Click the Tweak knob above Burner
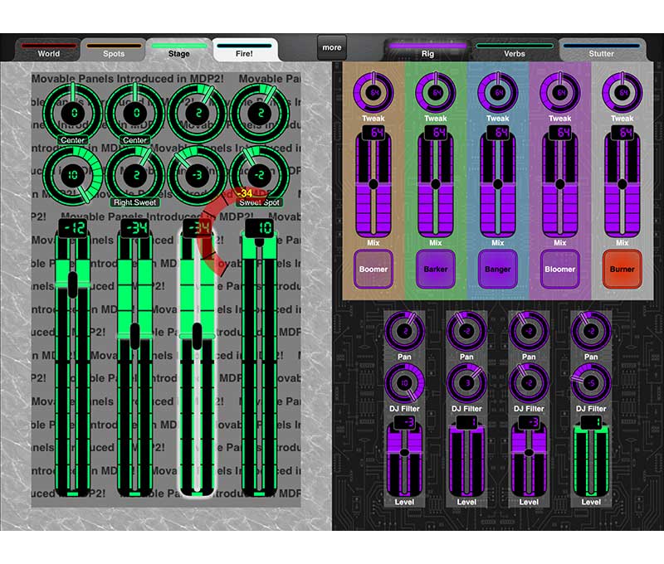 tap(622, 92)
